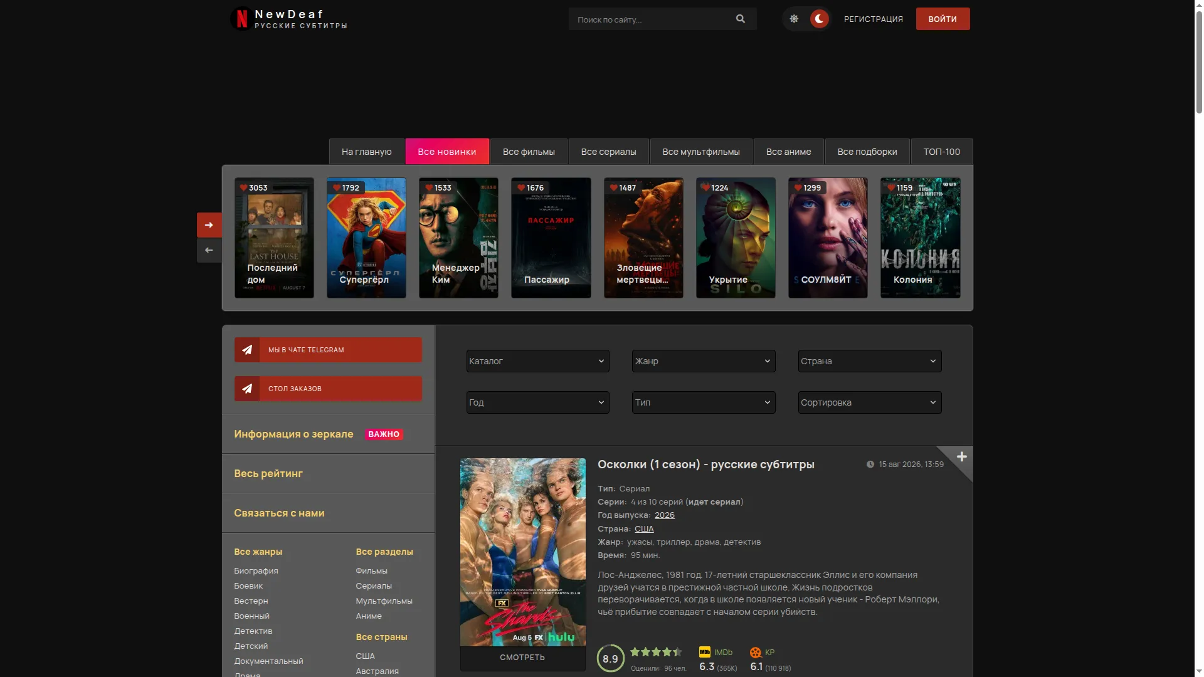Screen dimensions: 1204x677
Task: Click the heart likes badge on Последний дом
Action: pos(253,187)
